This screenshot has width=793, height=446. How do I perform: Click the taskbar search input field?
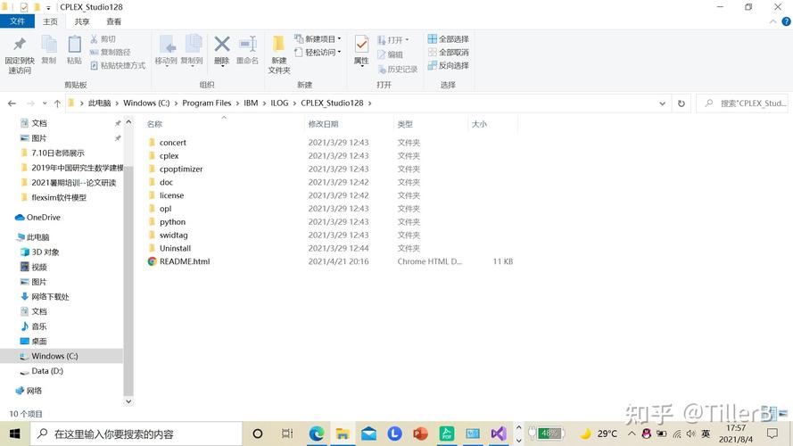(136, 434)
